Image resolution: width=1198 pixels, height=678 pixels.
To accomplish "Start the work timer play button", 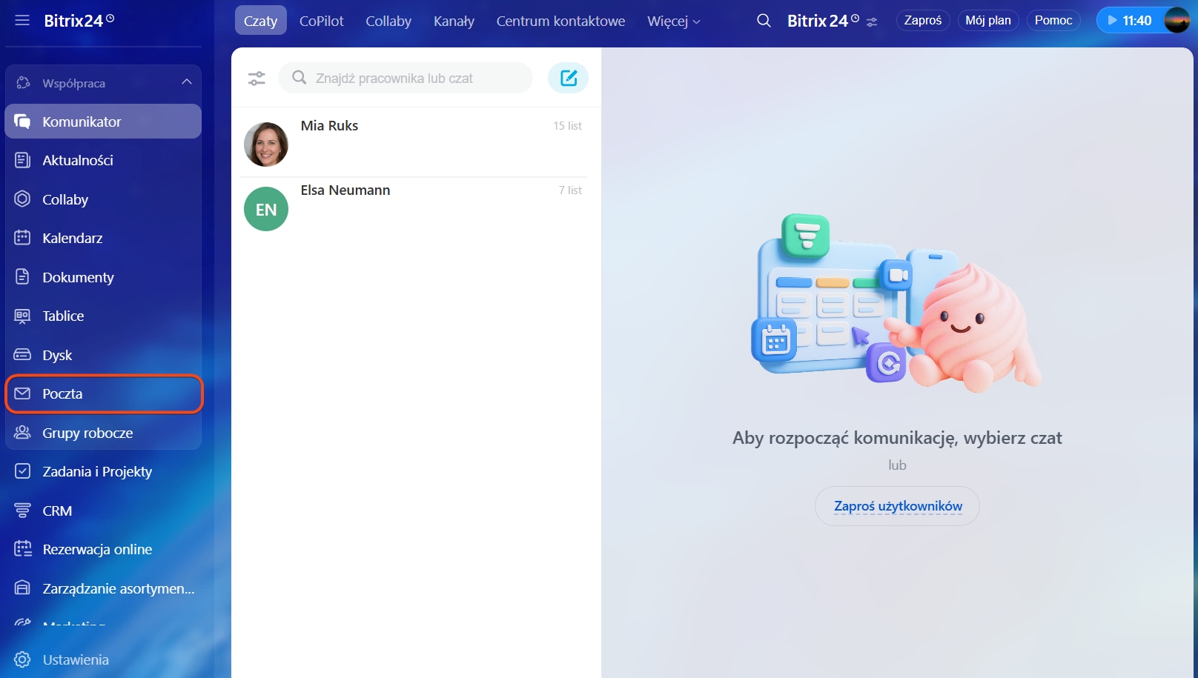I will coord(1112,21).
